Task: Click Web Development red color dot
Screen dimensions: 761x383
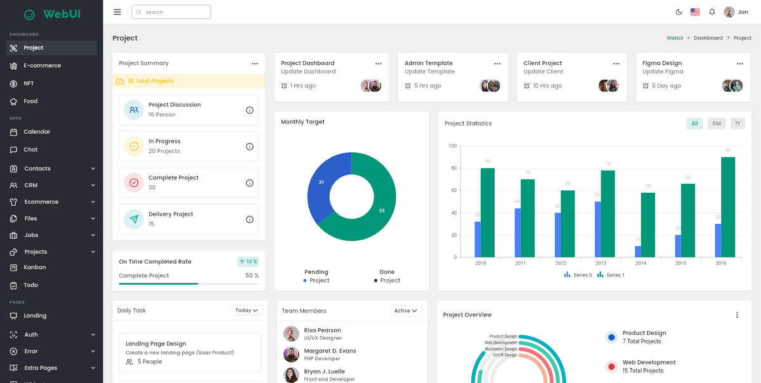Action: coord(611,367)
